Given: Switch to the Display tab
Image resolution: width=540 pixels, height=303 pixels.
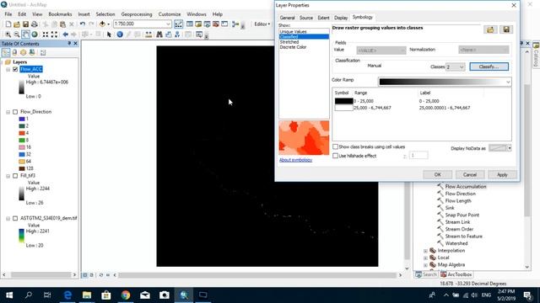Looking at the screenshot, I should tap(341, 18).
